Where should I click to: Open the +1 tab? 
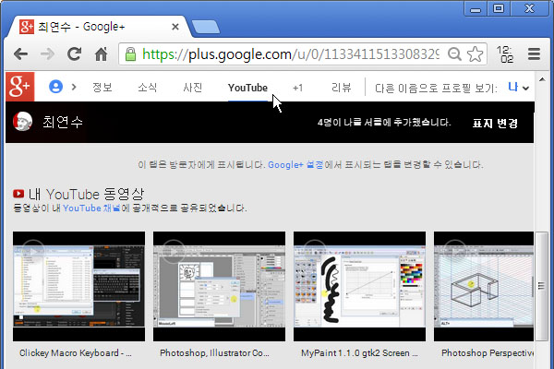click(x=298, y=88)
